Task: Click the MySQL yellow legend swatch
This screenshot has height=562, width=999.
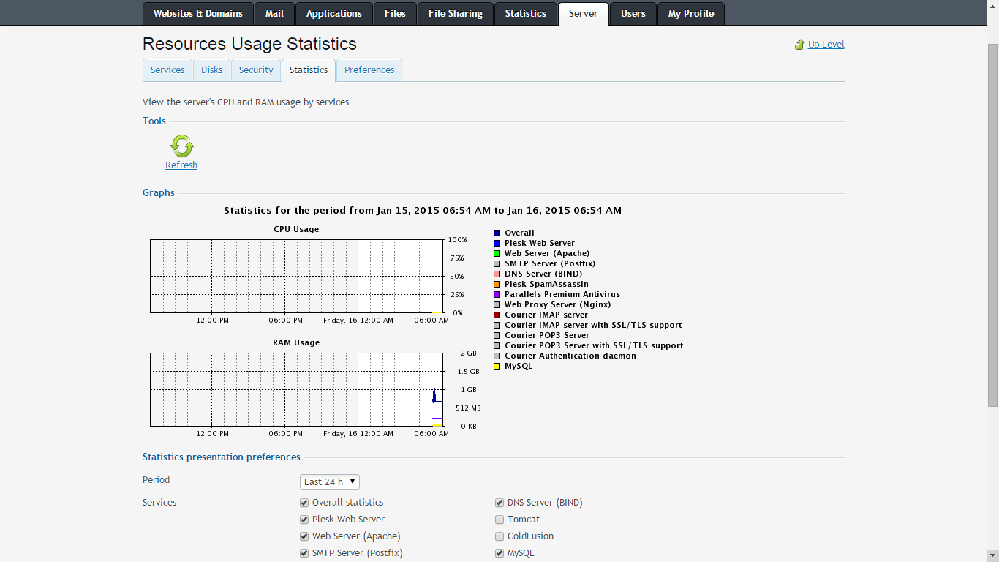Action: click(x=497, y=366)
